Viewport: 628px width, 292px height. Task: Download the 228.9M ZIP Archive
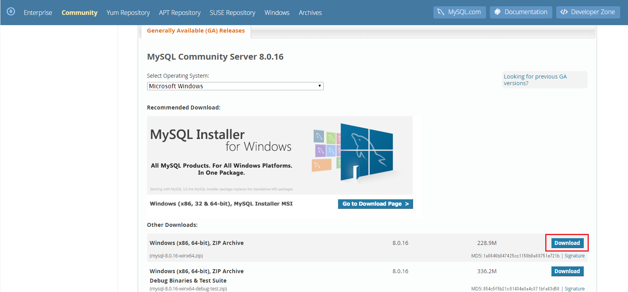point(567,243)
